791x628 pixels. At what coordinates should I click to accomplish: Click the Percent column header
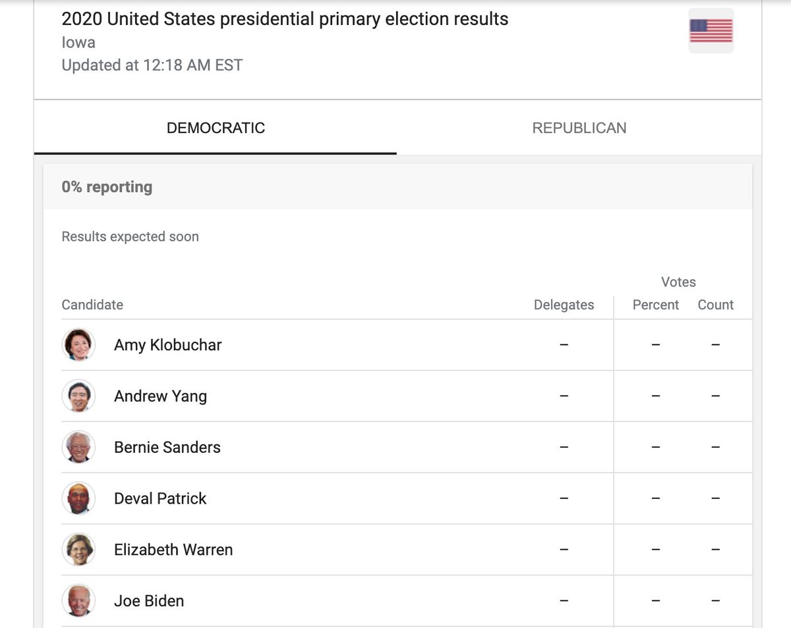click(655, 305)
